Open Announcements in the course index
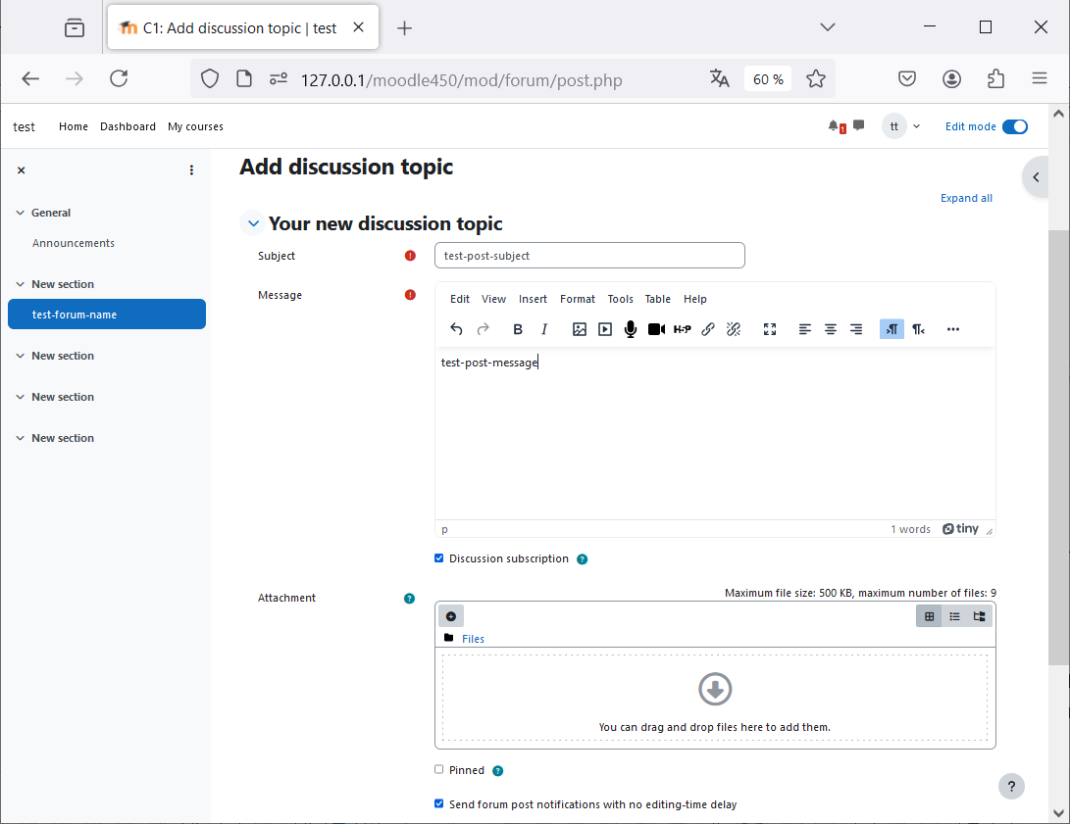The width and height of the screenshot is (1070, 824). (x=73, y=243)
